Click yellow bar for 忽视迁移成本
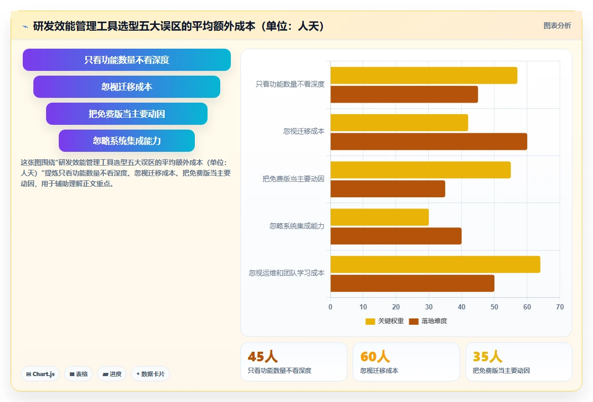Image resolution: width=593 pixels, height=402 pixels. pos(399,123)
